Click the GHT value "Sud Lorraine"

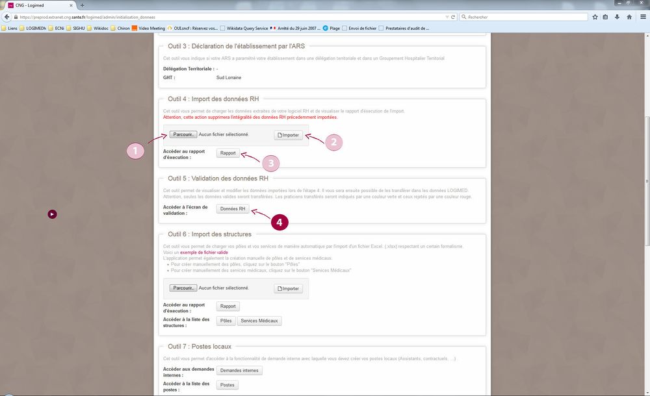[x=228, y=77]
